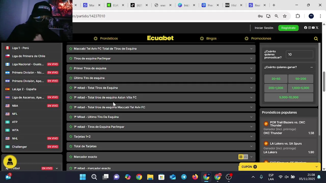326x183 pixels.
Task: Click the Ecuabet logo
Action: 160,38
